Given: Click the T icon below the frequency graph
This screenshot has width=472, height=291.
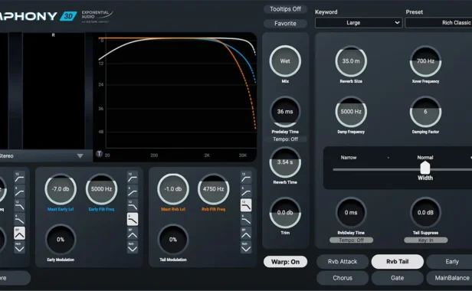Looking at the screenshot, I should (x=100, y=154).
